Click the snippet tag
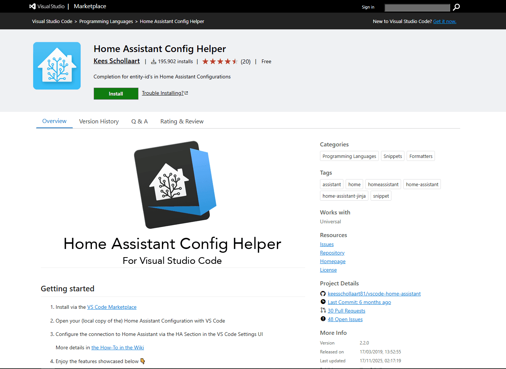Screen dimensions: 506x369 click(x=381, y=196)
